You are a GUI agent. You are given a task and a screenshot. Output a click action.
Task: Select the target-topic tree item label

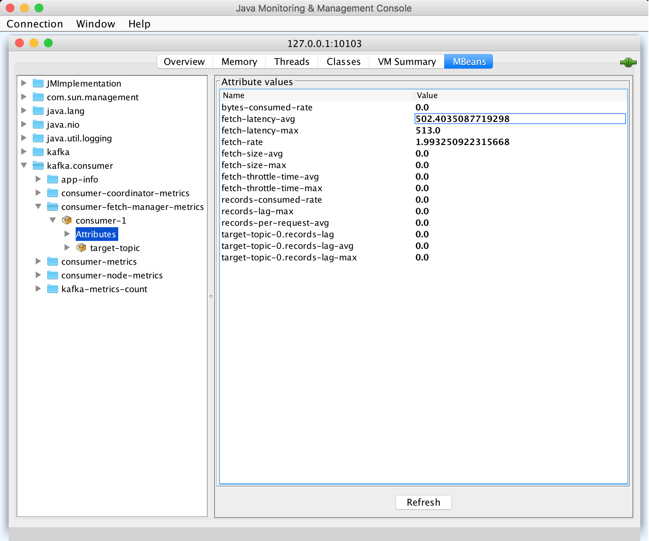pos(115,248)
